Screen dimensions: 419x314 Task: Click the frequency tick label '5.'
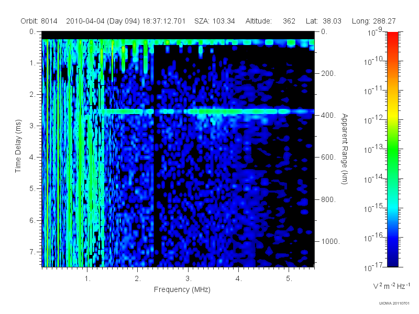(x=289, y=279)
